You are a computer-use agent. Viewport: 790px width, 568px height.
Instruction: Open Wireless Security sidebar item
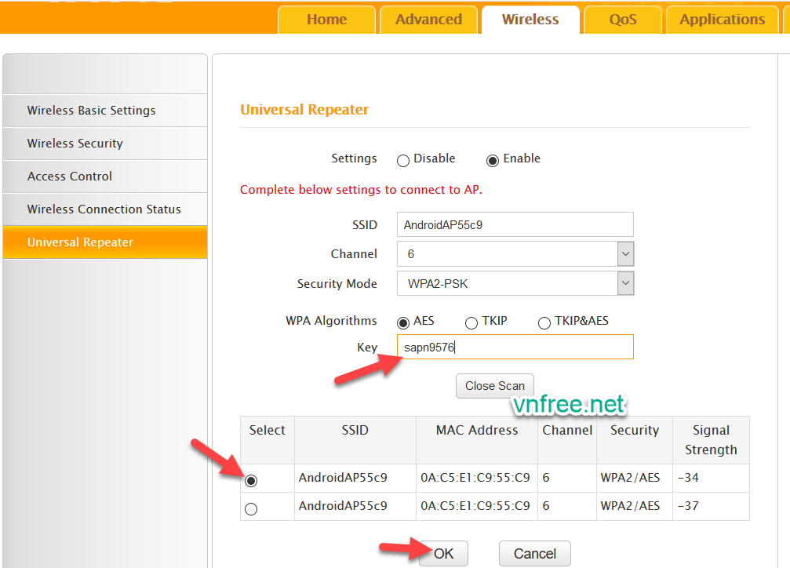(x=75, y=144)
